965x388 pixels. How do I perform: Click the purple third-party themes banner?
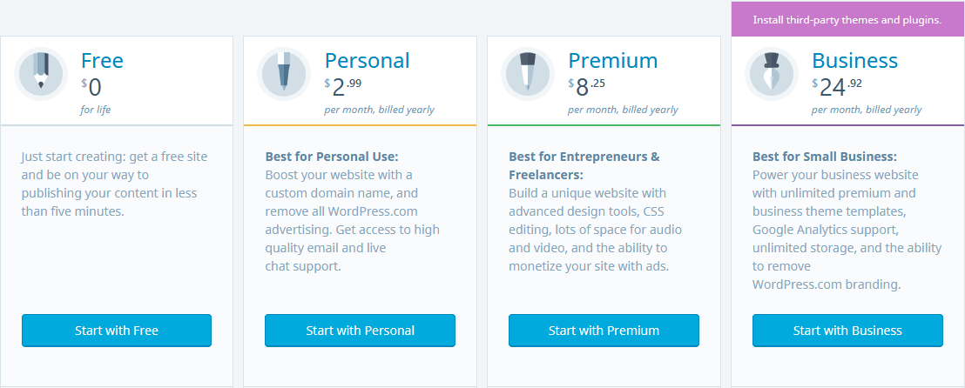[847, 20]
